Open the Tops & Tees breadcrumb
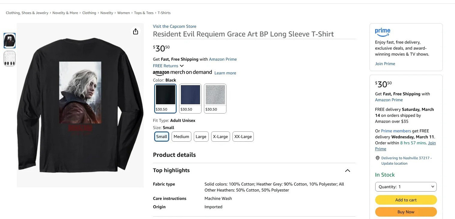The image size is (455, 219). pos(144,13)
